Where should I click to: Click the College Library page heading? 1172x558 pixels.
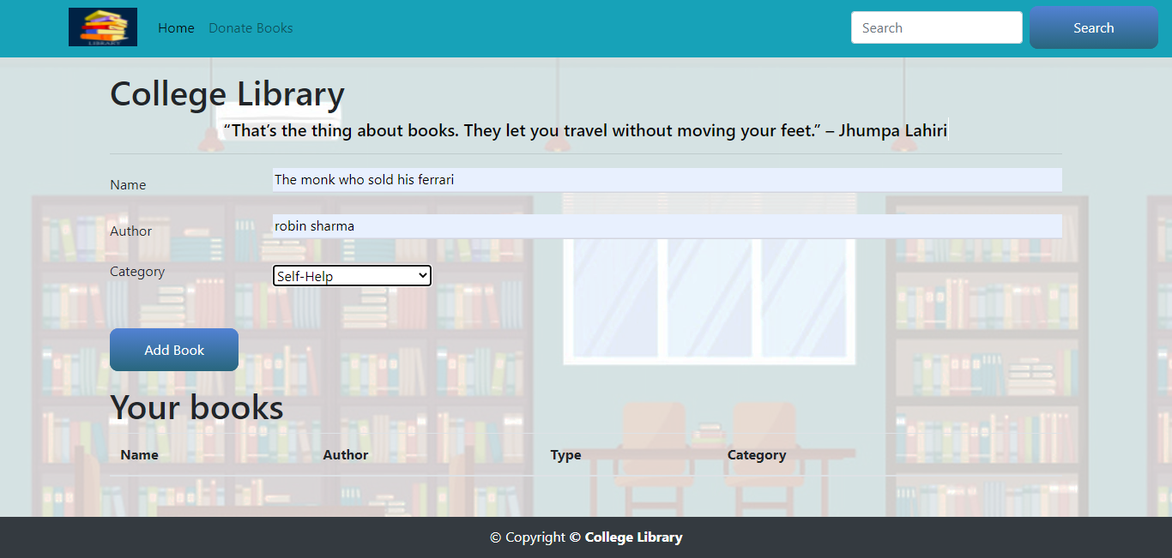(227, 94)
